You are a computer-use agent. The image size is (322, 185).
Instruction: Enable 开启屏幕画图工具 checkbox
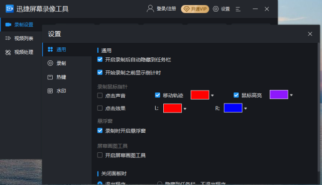(100, 155)
